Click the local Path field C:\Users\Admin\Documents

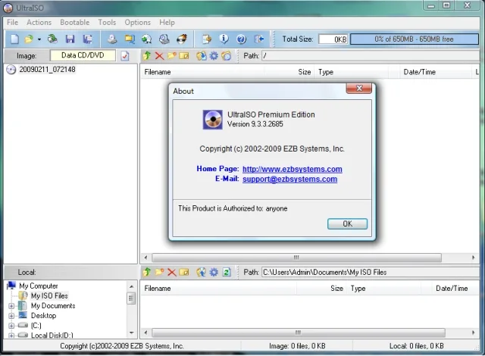pyautogui.click(x=371, y=272)
